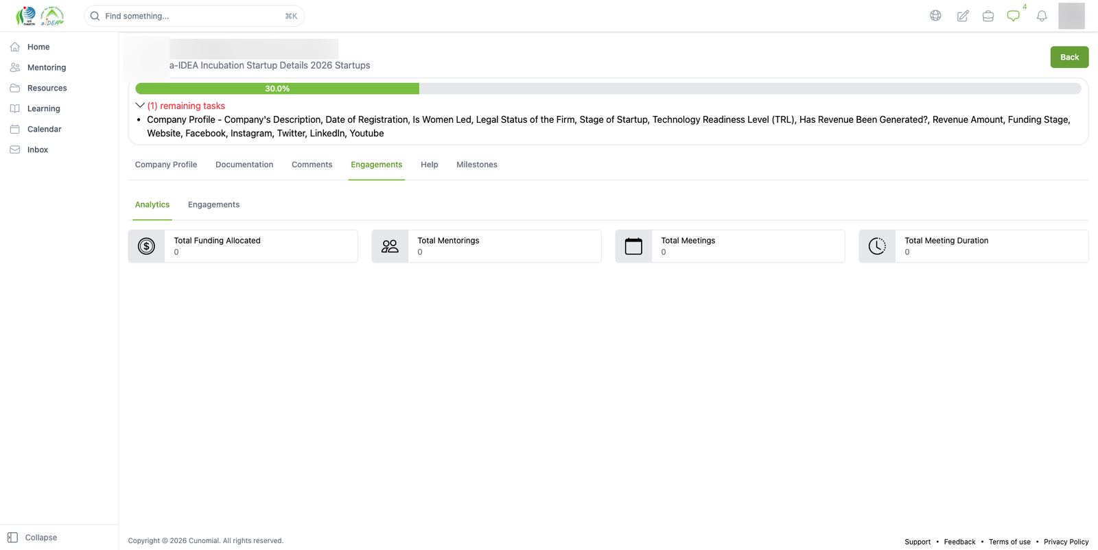
Task: Open the Feedback footer link
Action: [x=959, y=542]
